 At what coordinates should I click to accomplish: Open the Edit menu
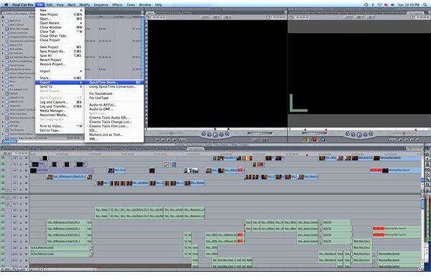pyautogui.click(x=50, y=5)
